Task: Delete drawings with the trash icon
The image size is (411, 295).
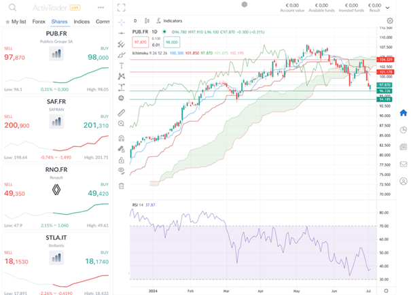Action: [121, 186]
